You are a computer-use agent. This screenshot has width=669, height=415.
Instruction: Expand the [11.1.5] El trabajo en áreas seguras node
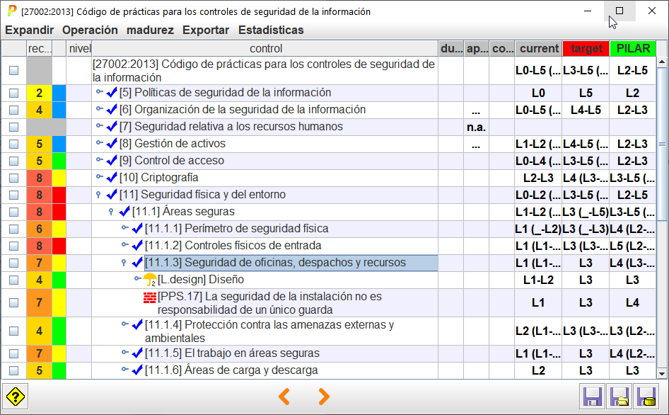(124, 353)
